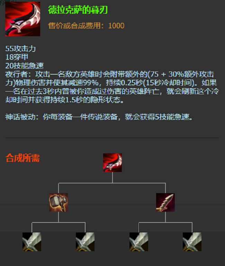Click the large Duskblade of Draktharr item icon

click(x=22, y=19)
